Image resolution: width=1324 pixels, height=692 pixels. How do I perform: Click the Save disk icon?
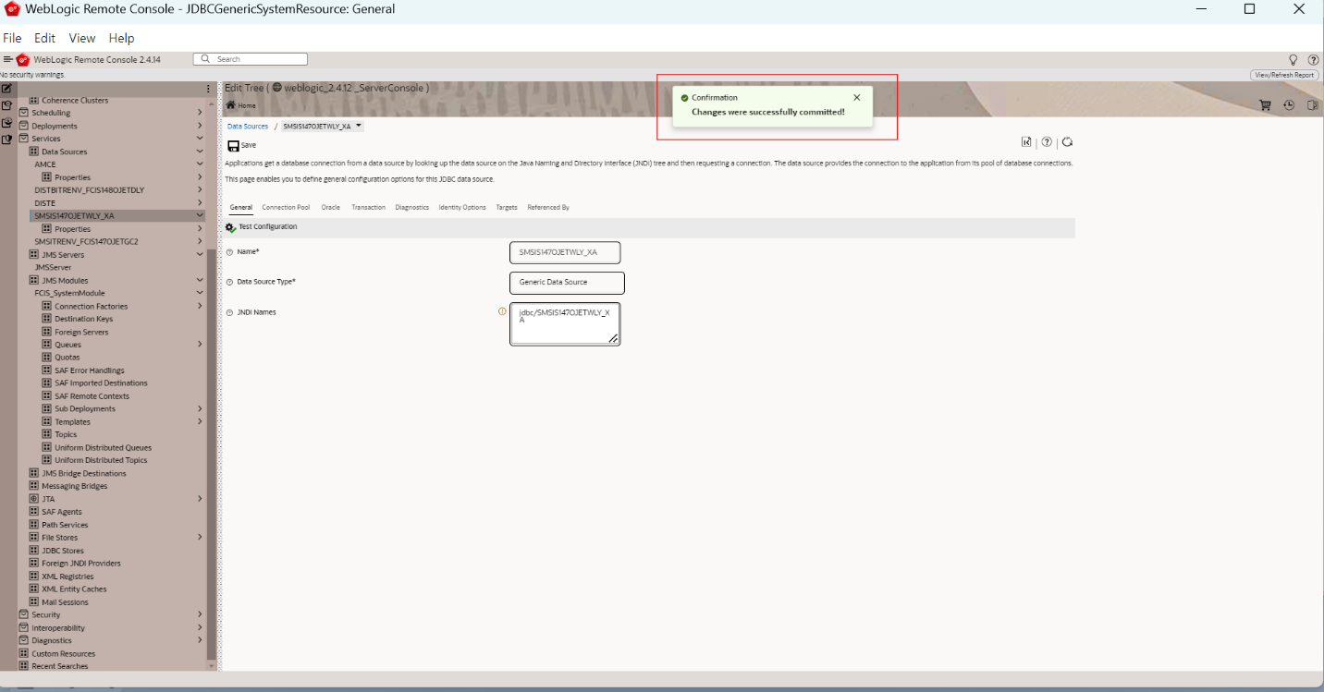click(x=233, y=145)
